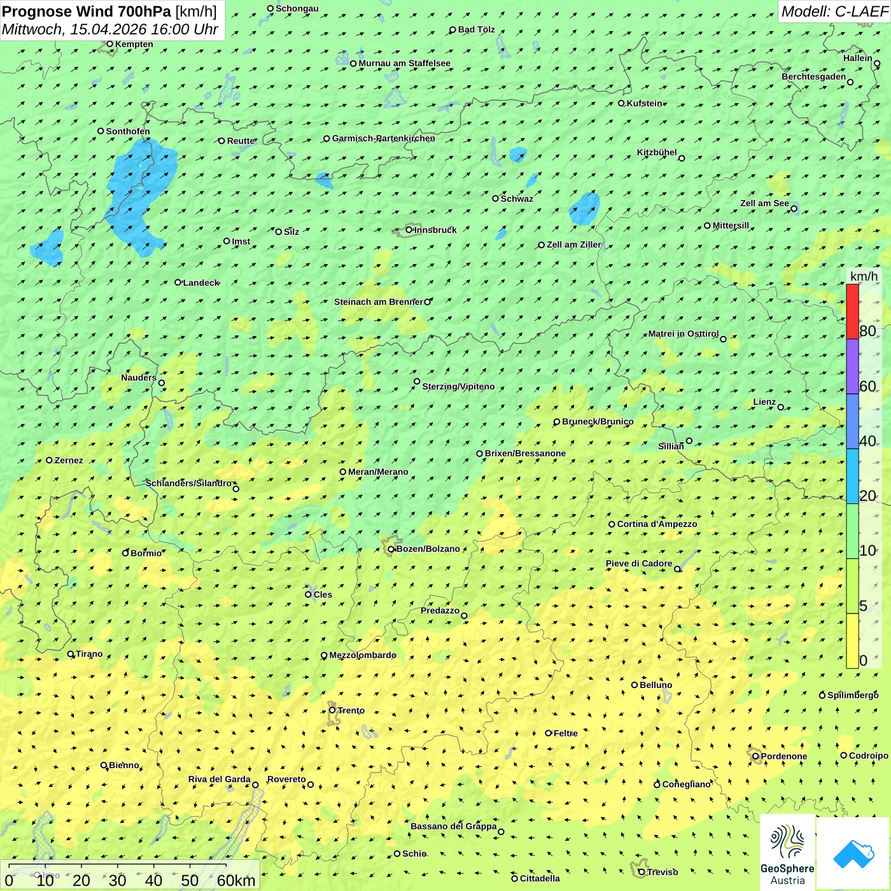891x891 pixels.
Task: Click the GeoSphere Austria logo
Action: 787,853
